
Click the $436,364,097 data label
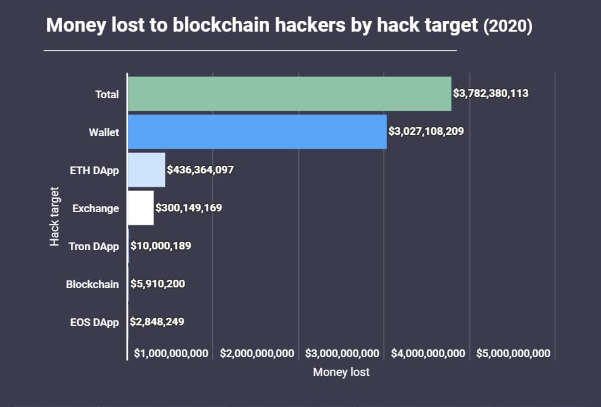tap(201, 170)
